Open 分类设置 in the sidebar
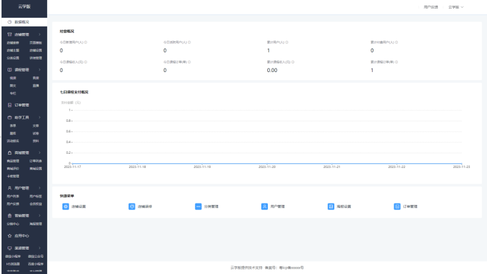 13,58
